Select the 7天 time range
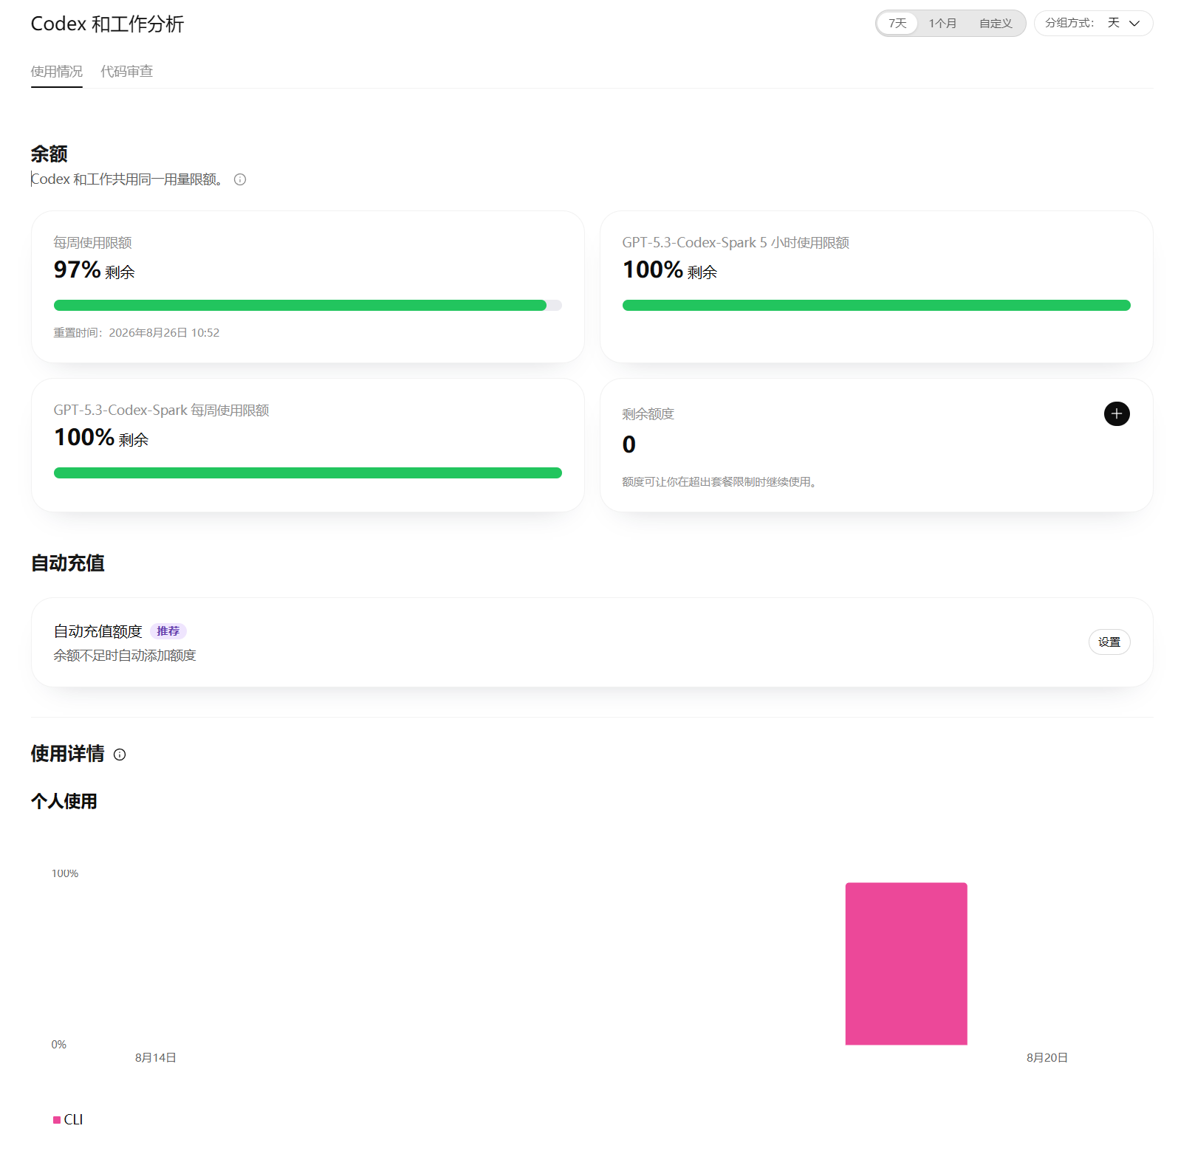Screen dimensions: 1178x1151 897,24
